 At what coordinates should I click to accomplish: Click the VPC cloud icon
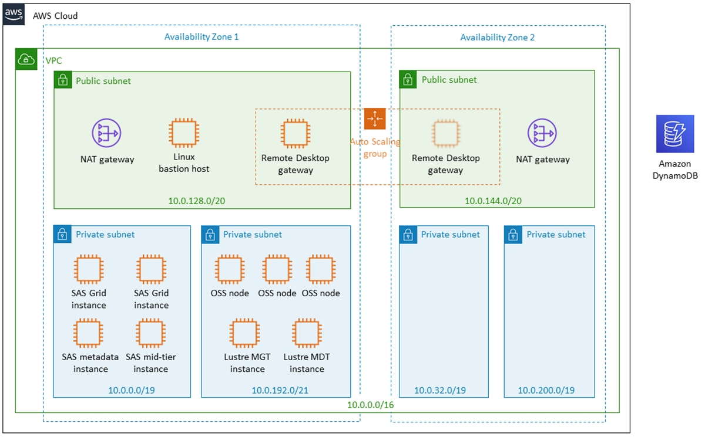coord(26,60)
